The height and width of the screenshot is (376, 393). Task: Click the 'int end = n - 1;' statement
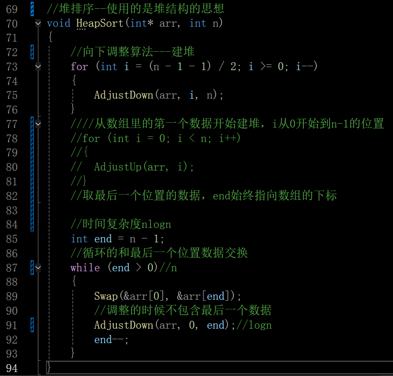pos(117,239)
